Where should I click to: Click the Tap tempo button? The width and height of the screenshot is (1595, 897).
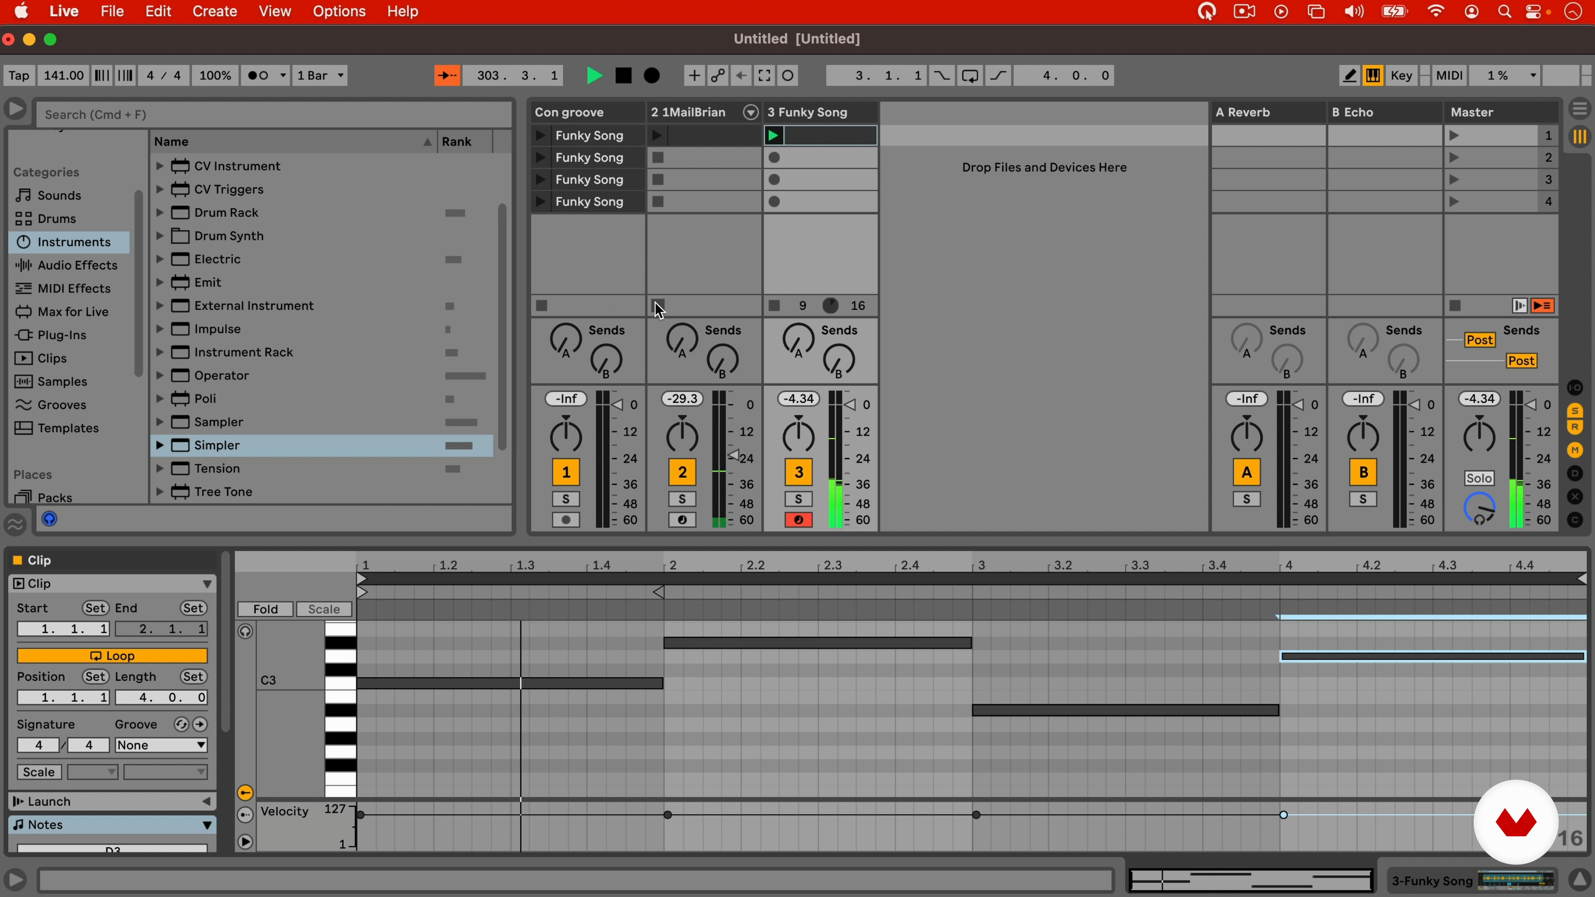pos(19,76)
